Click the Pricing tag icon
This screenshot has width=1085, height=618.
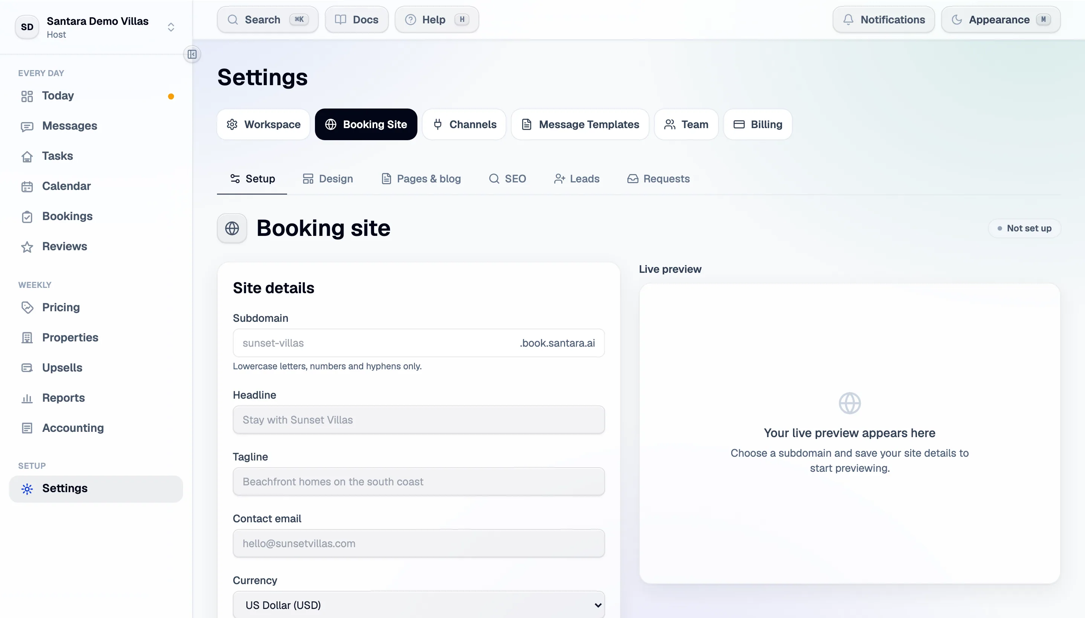pyautogui.click(x=27, y=308)
